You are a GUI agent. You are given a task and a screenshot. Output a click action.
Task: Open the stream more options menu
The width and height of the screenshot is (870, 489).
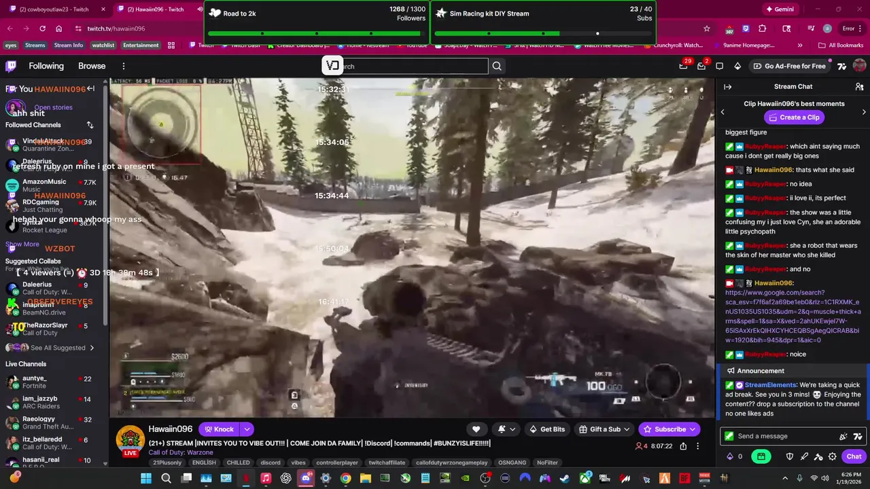tap(699, 446)
